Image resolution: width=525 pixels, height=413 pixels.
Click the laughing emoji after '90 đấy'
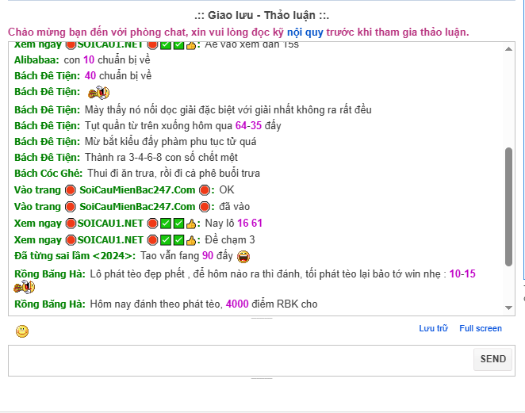point(243,257)
